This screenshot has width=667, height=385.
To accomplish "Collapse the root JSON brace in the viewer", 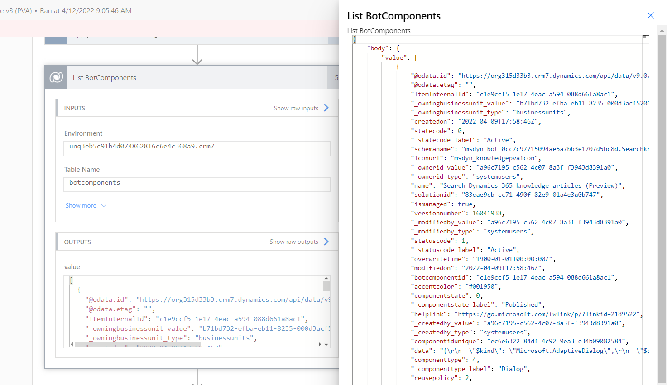I will coord(354,39).
